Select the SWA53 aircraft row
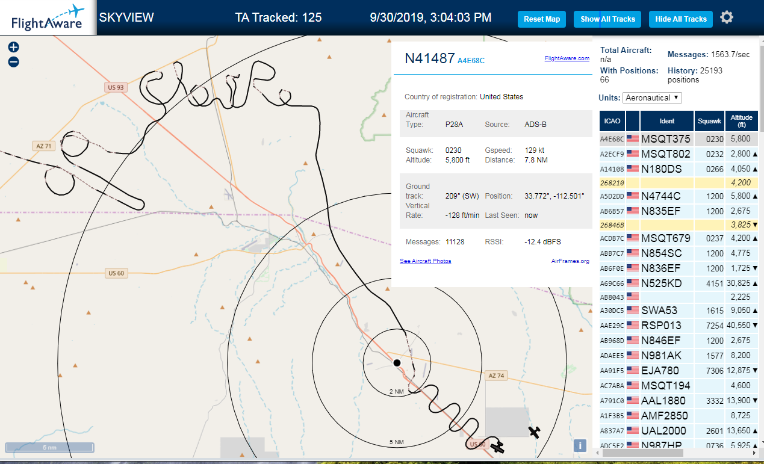Screen dimensions: 764x464 tap(679, 311)
